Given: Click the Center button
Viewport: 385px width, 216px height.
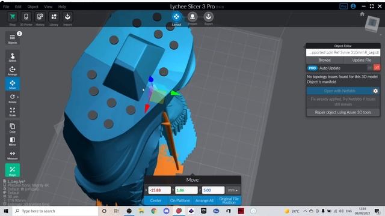Looking at the screenshot, I should coord(156,200).
